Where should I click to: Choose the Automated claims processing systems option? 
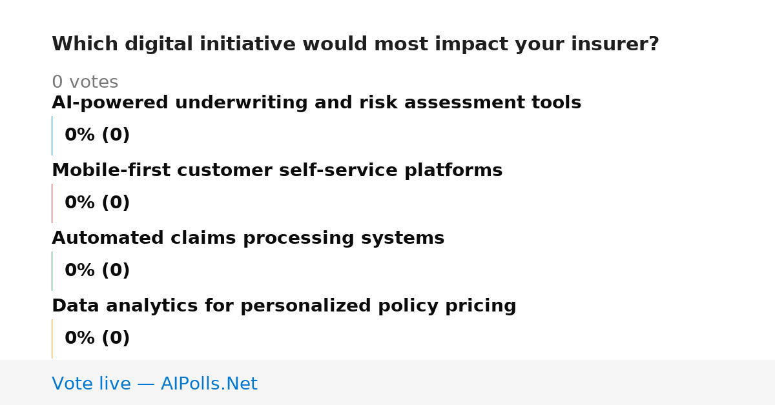click(248, 239)
